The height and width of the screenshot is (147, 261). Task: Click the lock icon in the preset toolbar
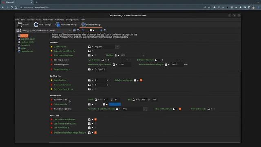91,30
